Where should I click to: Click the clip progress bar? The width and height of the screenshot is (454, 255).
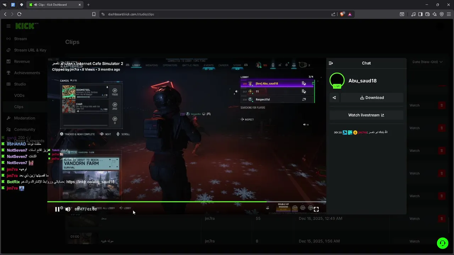(x=187, y=202)
